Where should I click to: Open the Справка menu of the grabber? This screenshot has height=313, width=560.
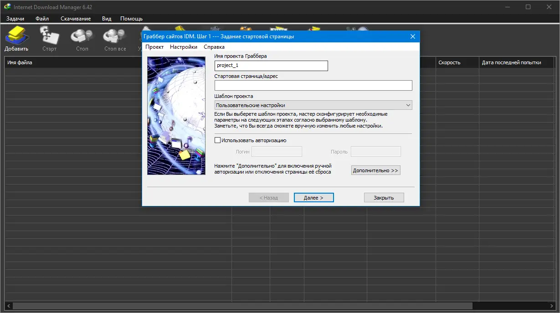214,46
